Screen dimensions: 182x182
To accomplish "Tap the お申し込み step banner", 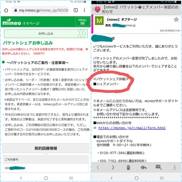I will (46, 34).
